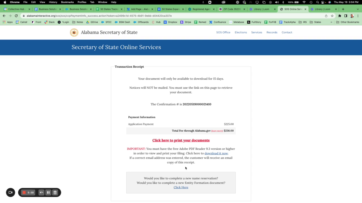Viewport: 362px width, 203px height.
Task: Show hidden bookmarks via the overflow chevron
Action: [331, 22]
